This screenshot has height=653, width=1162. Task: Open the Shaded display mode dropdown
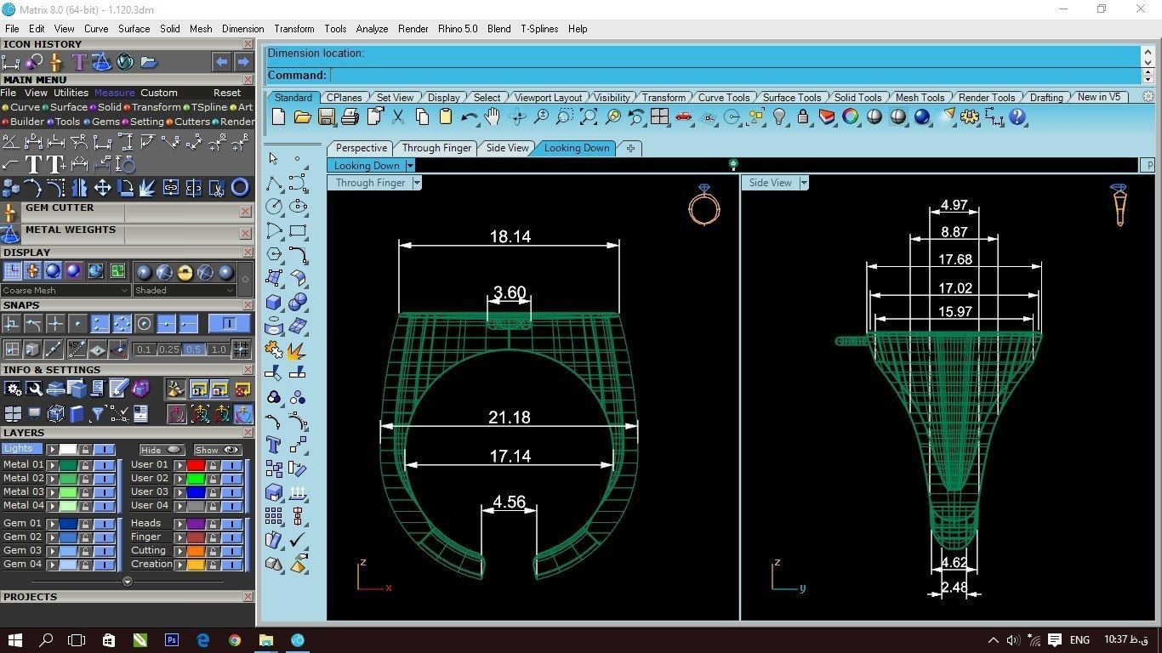tap(184, 290)
